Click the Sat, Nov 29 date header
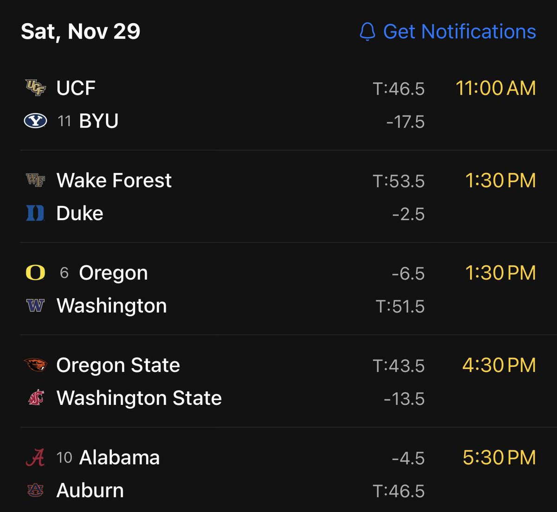 point(80,32)
